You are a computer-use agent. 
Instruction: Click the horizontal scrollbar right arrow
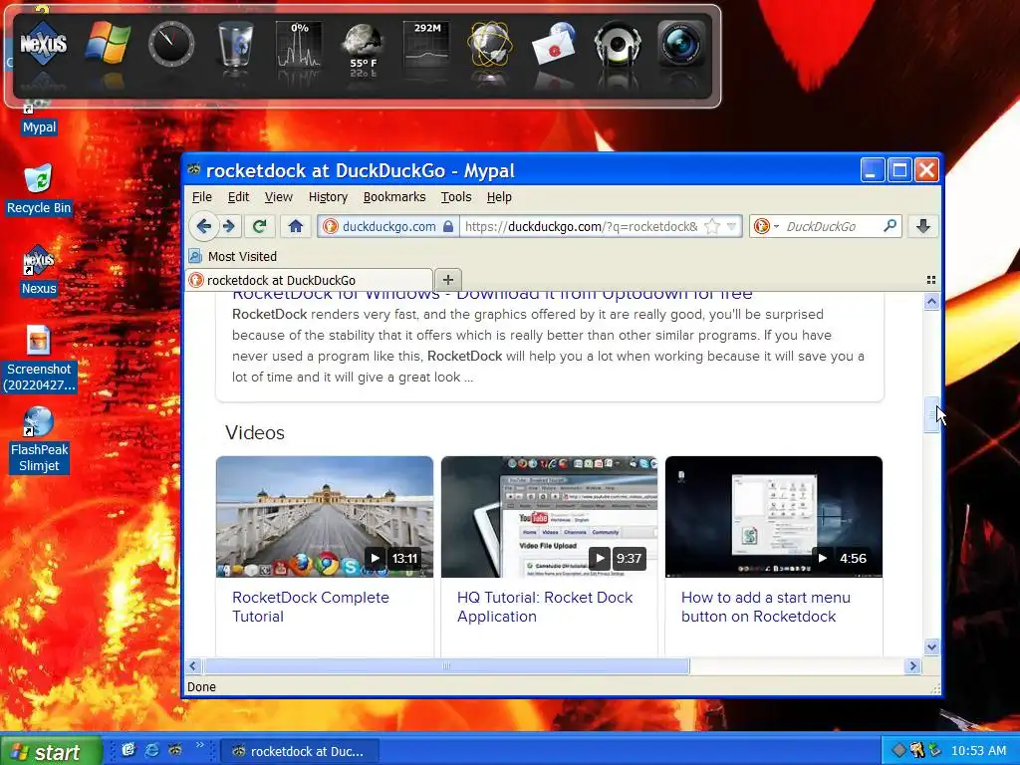[x=912, y=665]
